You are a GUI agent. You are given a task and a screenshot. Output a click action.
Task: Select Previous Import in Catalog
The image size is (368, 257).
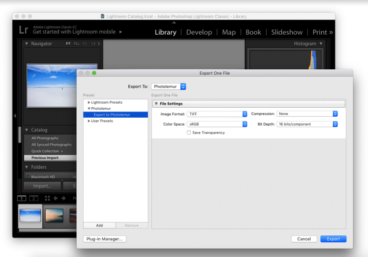click(50, 158)
